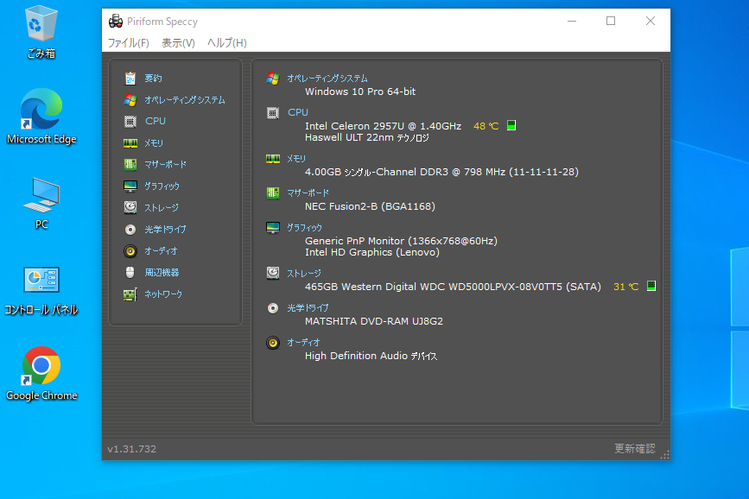The height and width of the screenshot is (499, 749).
Task: Open the ヘルプ(H) menu
Action: pos(227,43)
